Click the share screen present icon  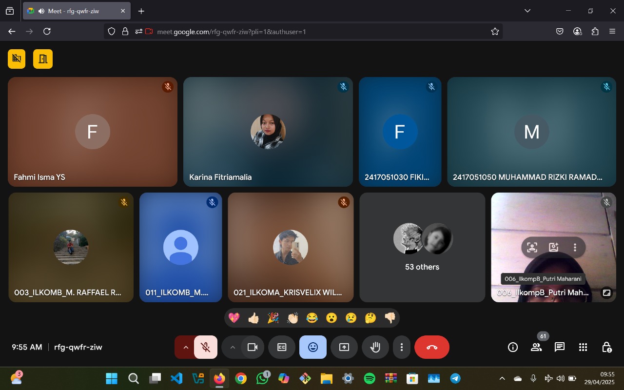(x=344, y=347)
